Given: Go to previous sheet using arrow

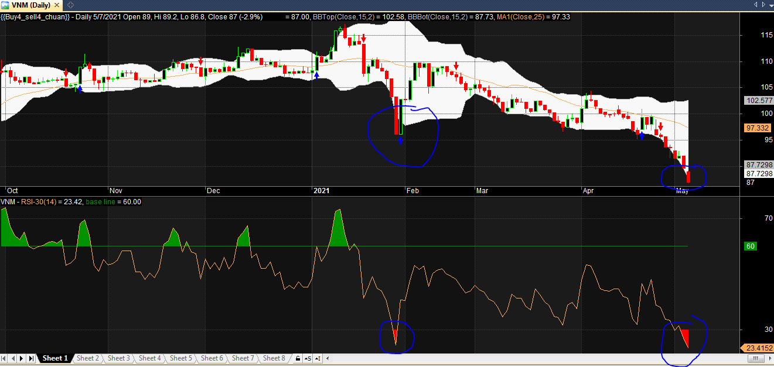Looking at the screenshot, I should pyautogui.click(x=13, y=358).
